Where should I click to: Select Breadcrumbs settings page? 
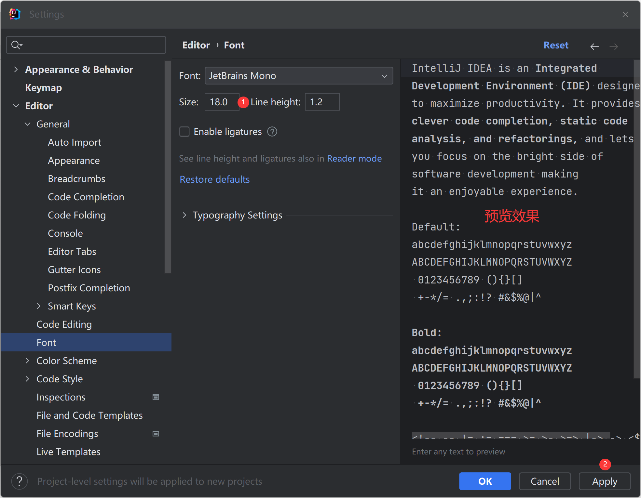click(76, 179)
